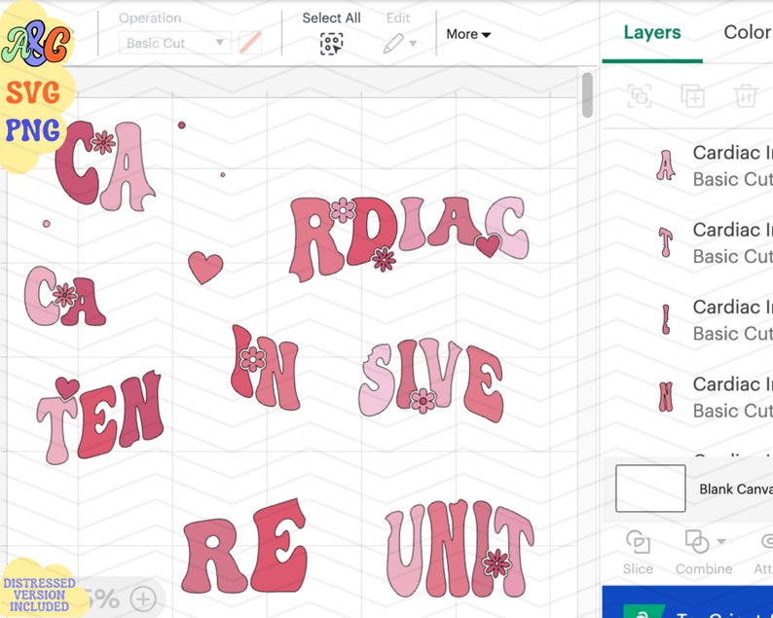
Task: Select the SIVE letters on canvas
Action: (431, 380)
